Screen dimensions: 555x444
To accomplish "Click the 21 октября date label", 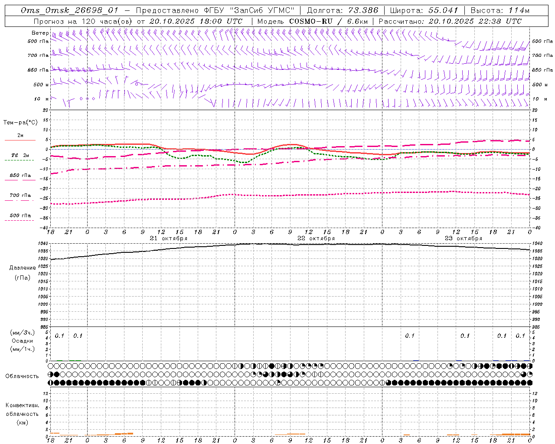I will (x=169, y=238).
